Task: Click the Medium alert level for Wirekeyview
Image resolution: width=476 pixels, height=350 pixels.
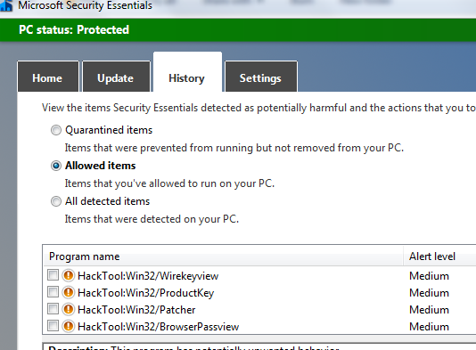Action: click(429, 276)
